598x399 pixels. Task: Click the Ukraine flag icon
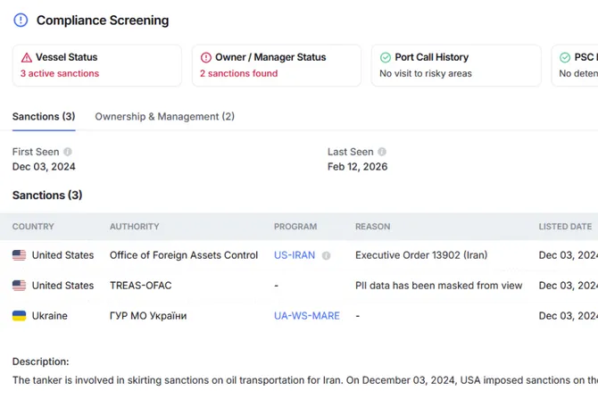click(19, 316)
